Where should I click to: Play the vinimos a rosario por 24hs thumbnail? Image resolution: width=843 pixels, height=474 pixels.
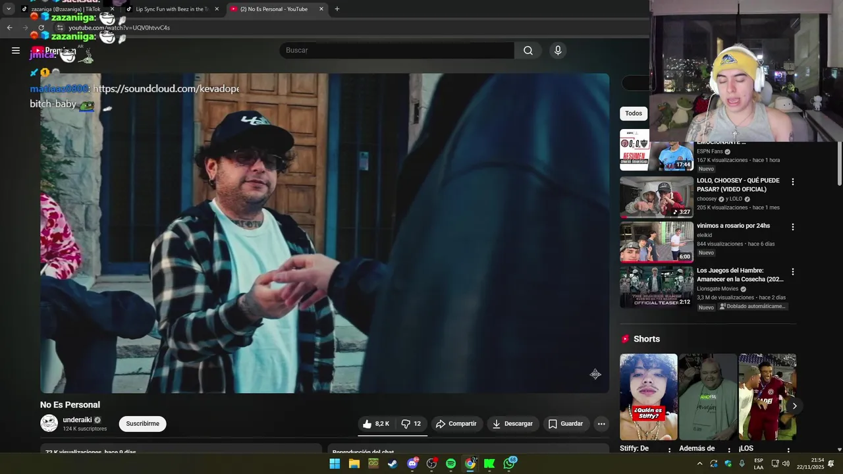click(657, 242)
